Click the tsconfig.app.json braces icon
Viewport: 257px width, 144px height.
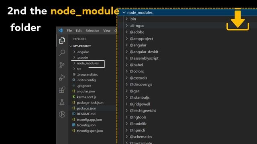click(74, 119)
